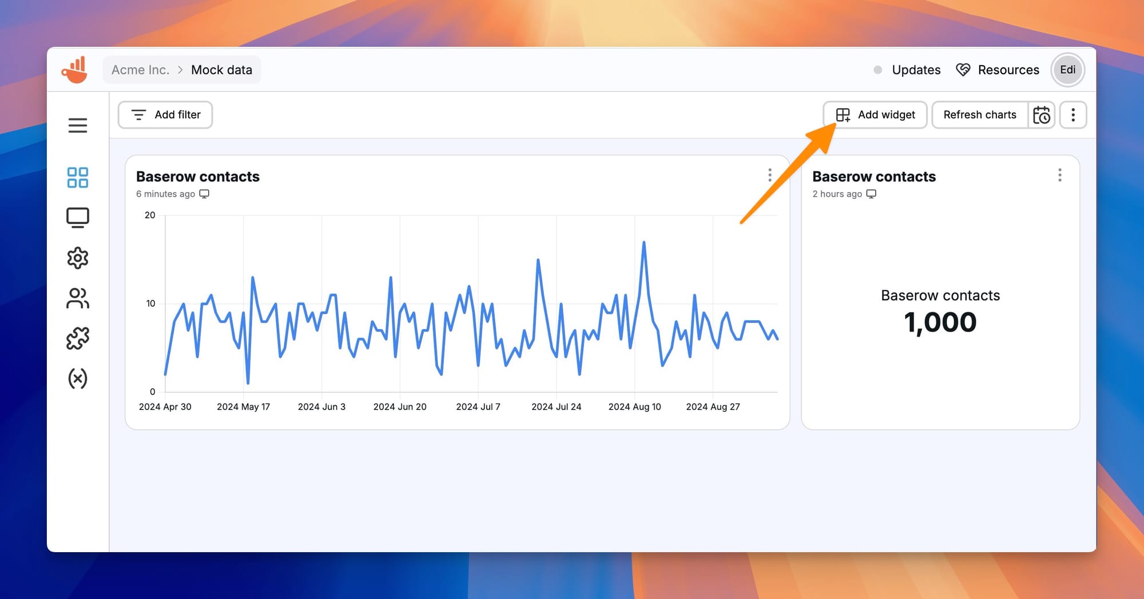Open the screens monitor icon in sidebar
The height and width of the screenshot is (599, 1144).
78,217
